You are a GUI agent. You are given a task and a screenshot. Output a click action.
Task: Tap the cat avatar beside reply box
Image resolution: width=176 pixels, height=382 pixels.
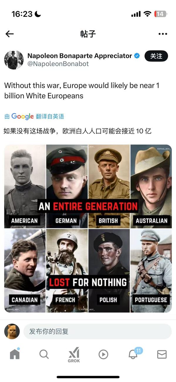pos(12,331)
